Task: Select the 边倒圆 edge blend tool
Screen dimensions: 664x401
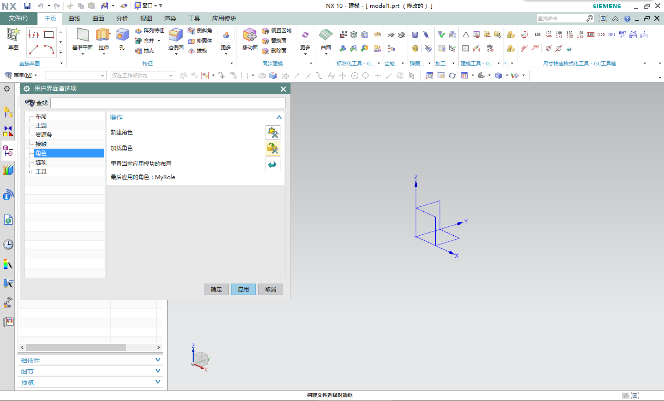Action: tap(176, 39)
